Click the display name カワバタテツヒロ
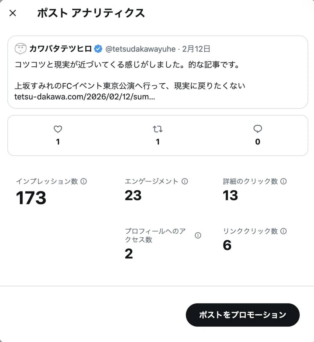The height and width of the screenshot is (342, 314). [60, 49]
